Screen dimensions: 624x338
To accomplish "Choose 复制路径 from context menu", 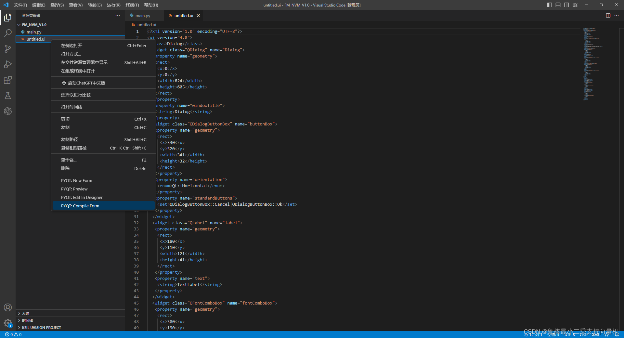I will [103, 139].
